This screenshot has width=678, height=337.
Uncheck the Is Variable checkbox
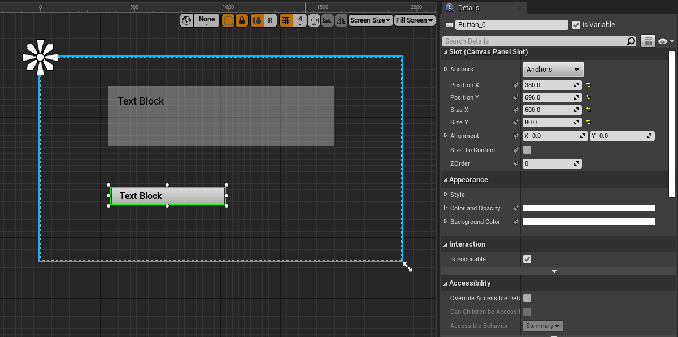(576, 25)
